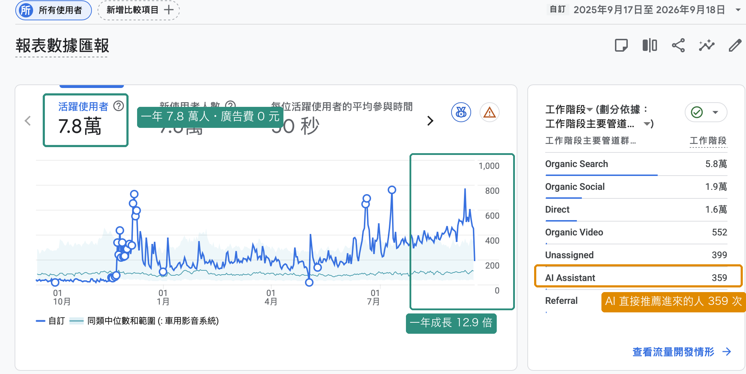Image resolution: width=746 pixels, height=374 pixels.
Task: Click the 所有使用者 segment chip
Action: click(53, 10)
